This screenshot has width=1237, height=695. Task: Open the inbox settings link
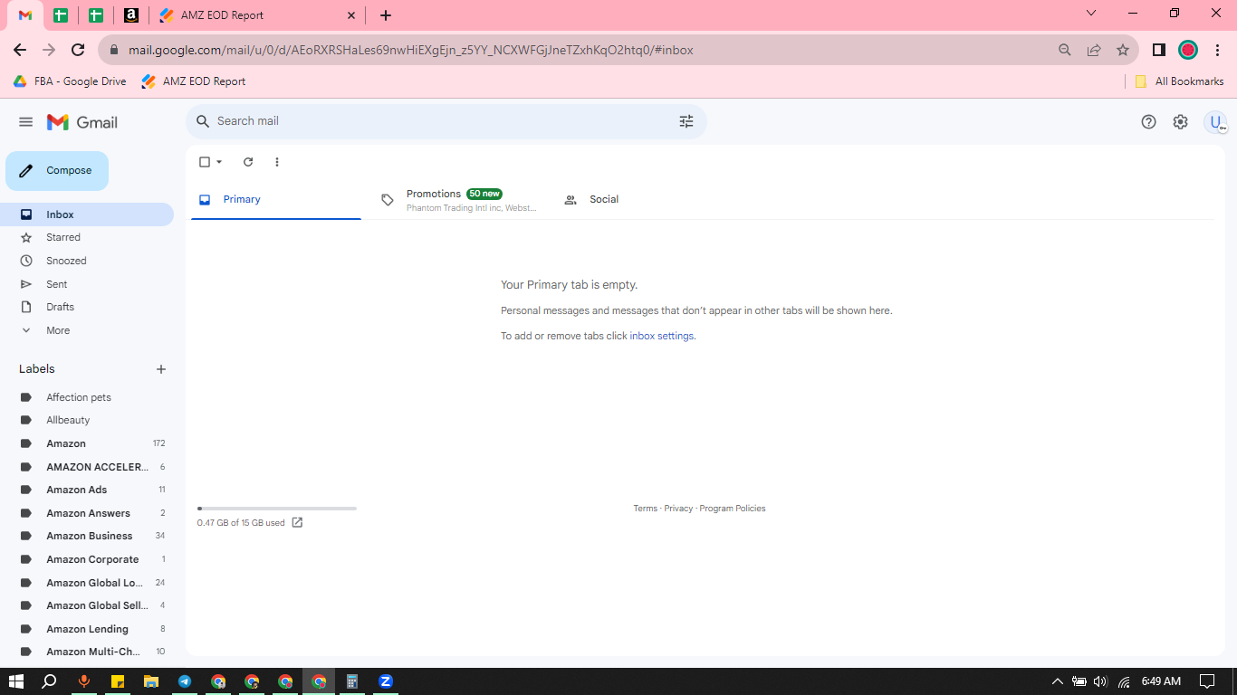662,336
